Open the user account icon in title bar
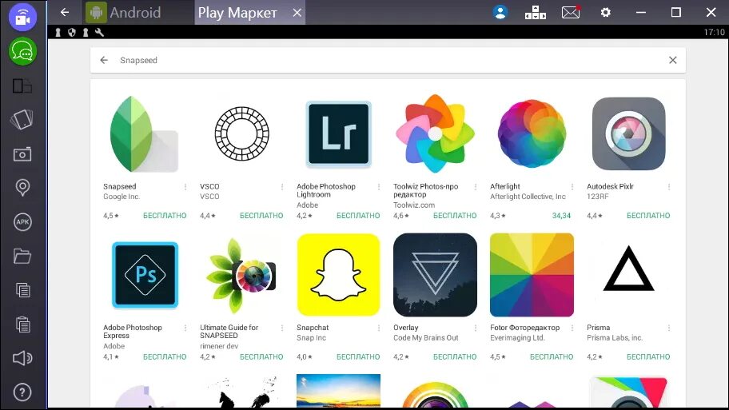 point(500,13)
